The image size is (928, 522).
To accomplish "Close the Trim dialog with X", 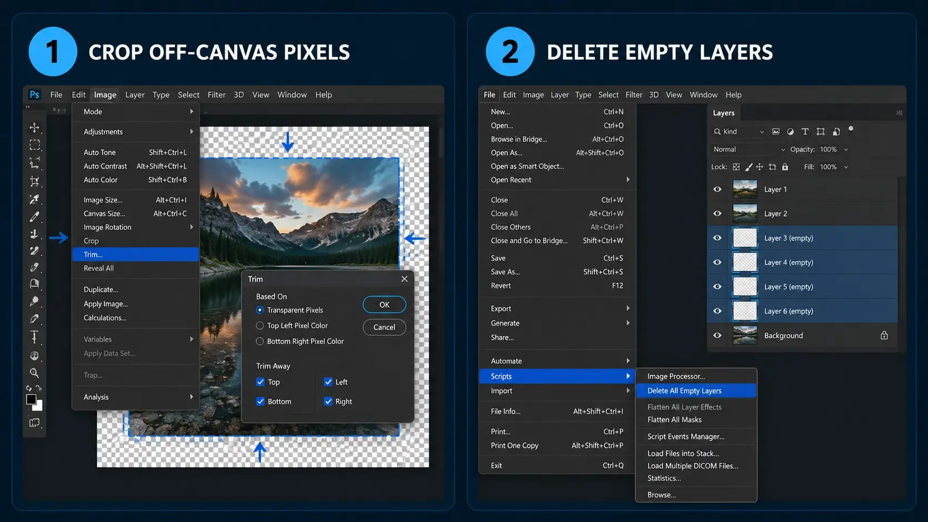I will 405,279.
